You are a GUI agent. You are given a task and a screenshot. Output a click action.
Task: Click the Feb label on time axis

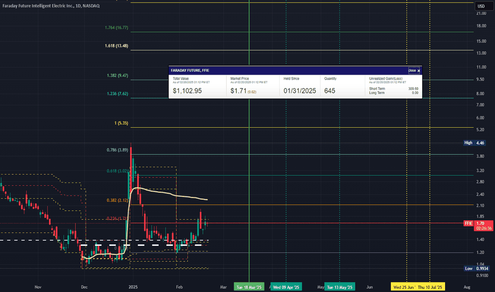[180, 287]
